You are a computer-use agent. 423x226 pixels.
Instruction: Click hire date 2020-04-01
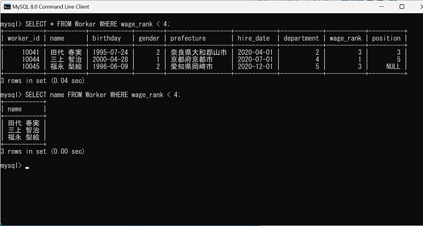pyautogui.click(x=255, y=52)
